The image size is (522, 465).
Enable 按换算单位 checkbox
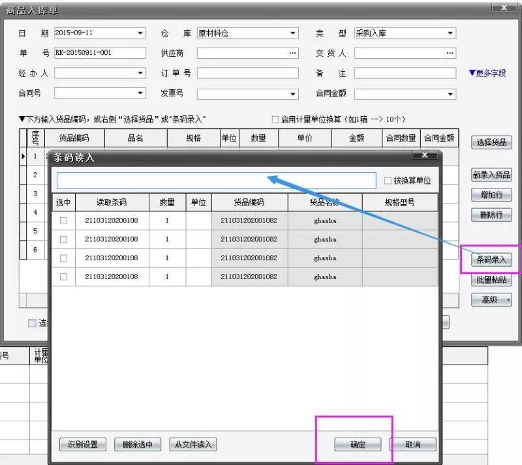pos(388,181)
